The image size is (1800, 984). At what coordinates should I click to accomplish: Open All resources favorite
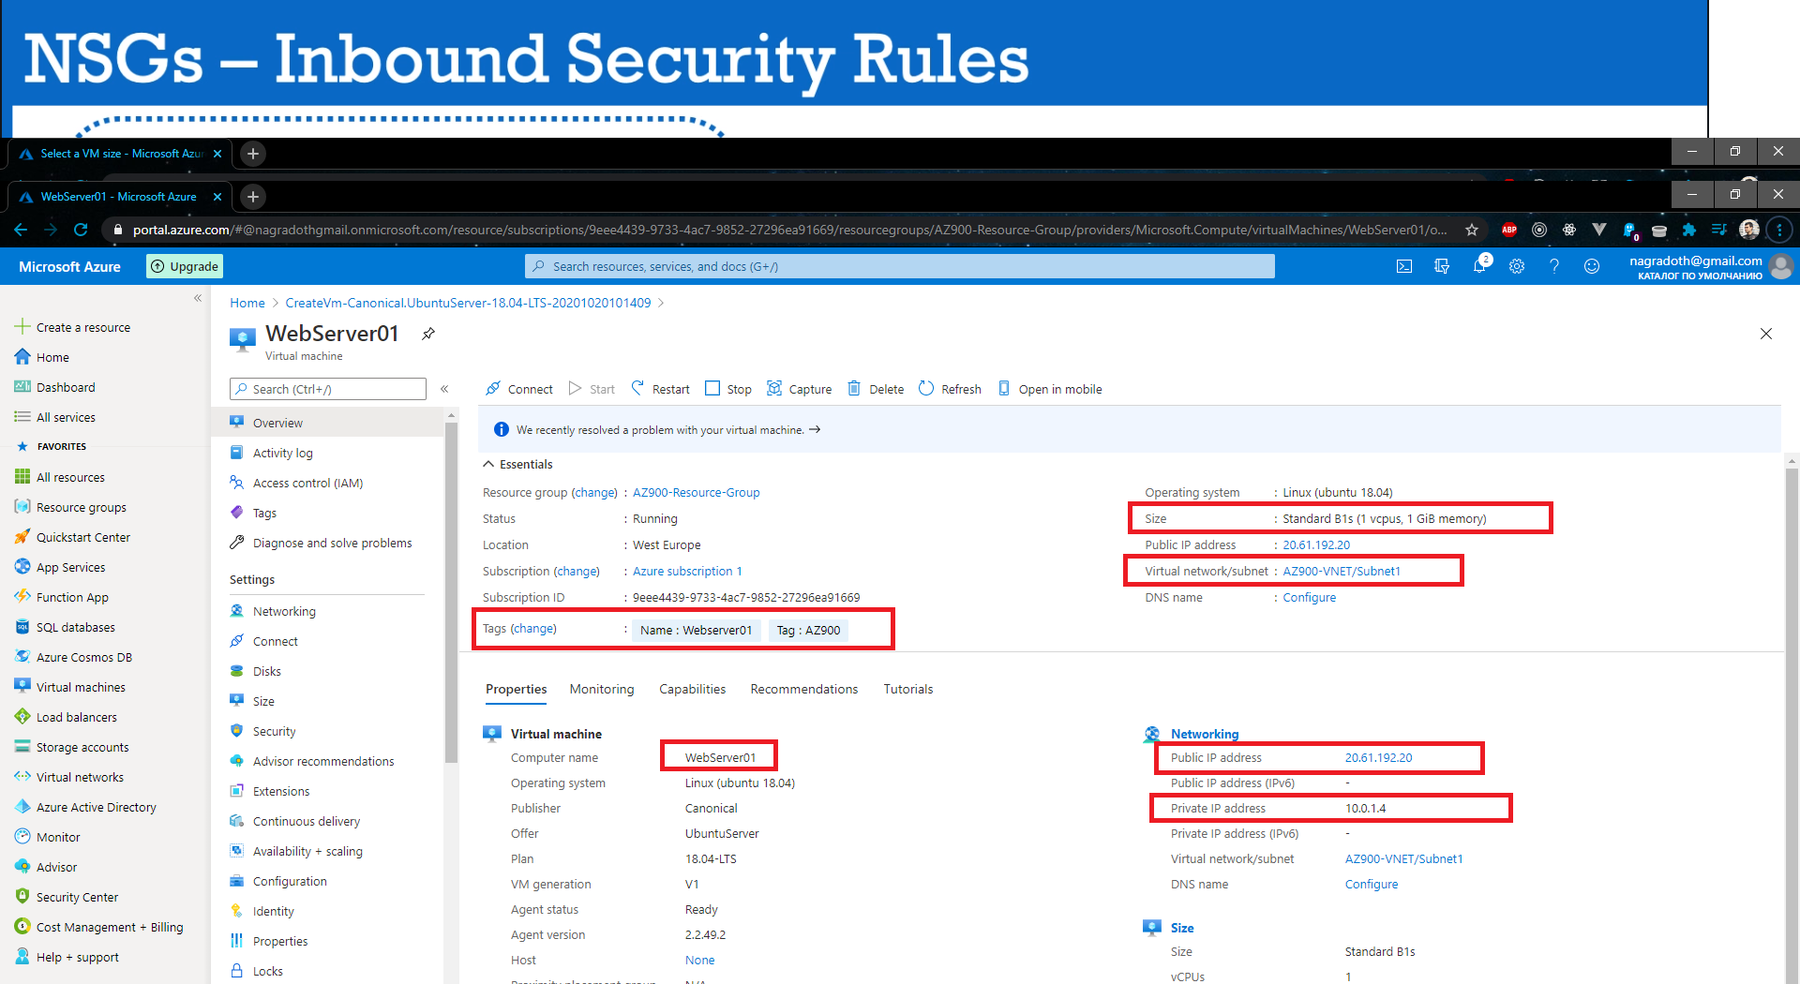pos(60,477)
